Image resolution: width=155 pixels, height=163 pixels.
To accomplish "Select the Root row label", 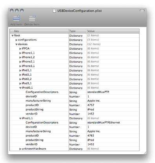I will click(x=17, y=35).
